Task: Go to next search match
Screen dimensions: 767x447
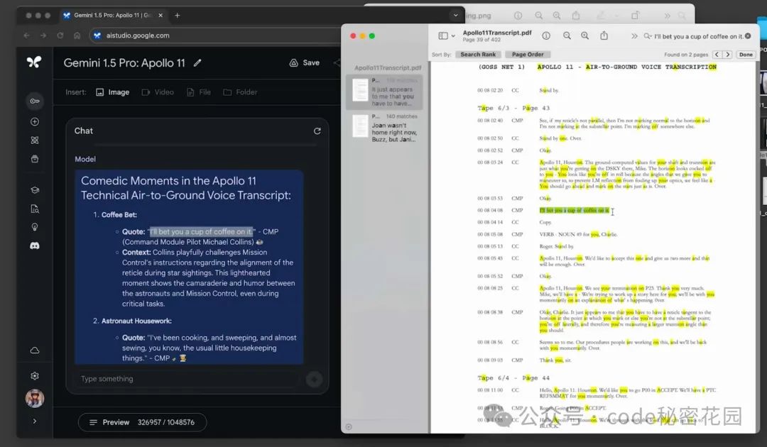Action: coord(728,54)
